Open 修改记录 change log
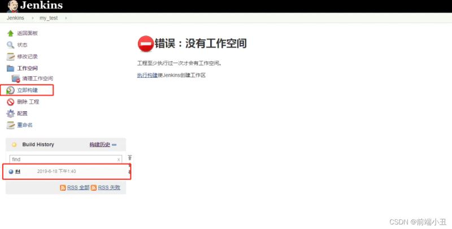452x229 pixels. click(27, 56)
